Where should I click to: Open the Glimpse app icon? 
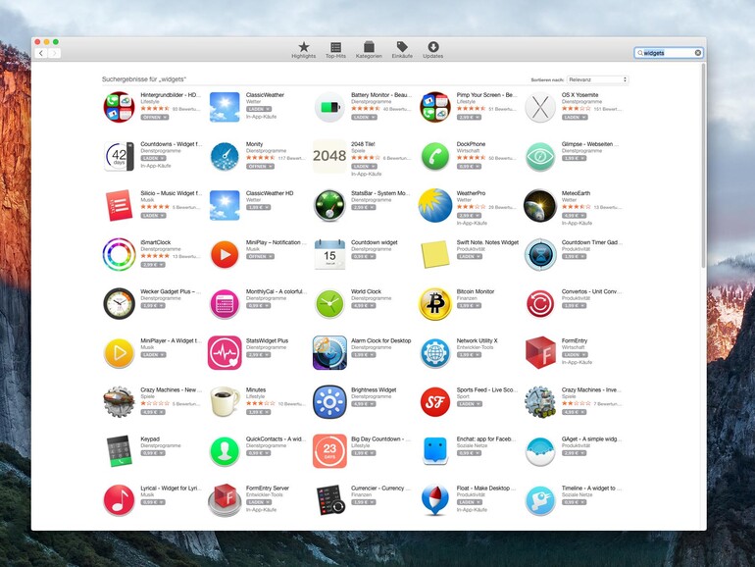tap(540, 156)
